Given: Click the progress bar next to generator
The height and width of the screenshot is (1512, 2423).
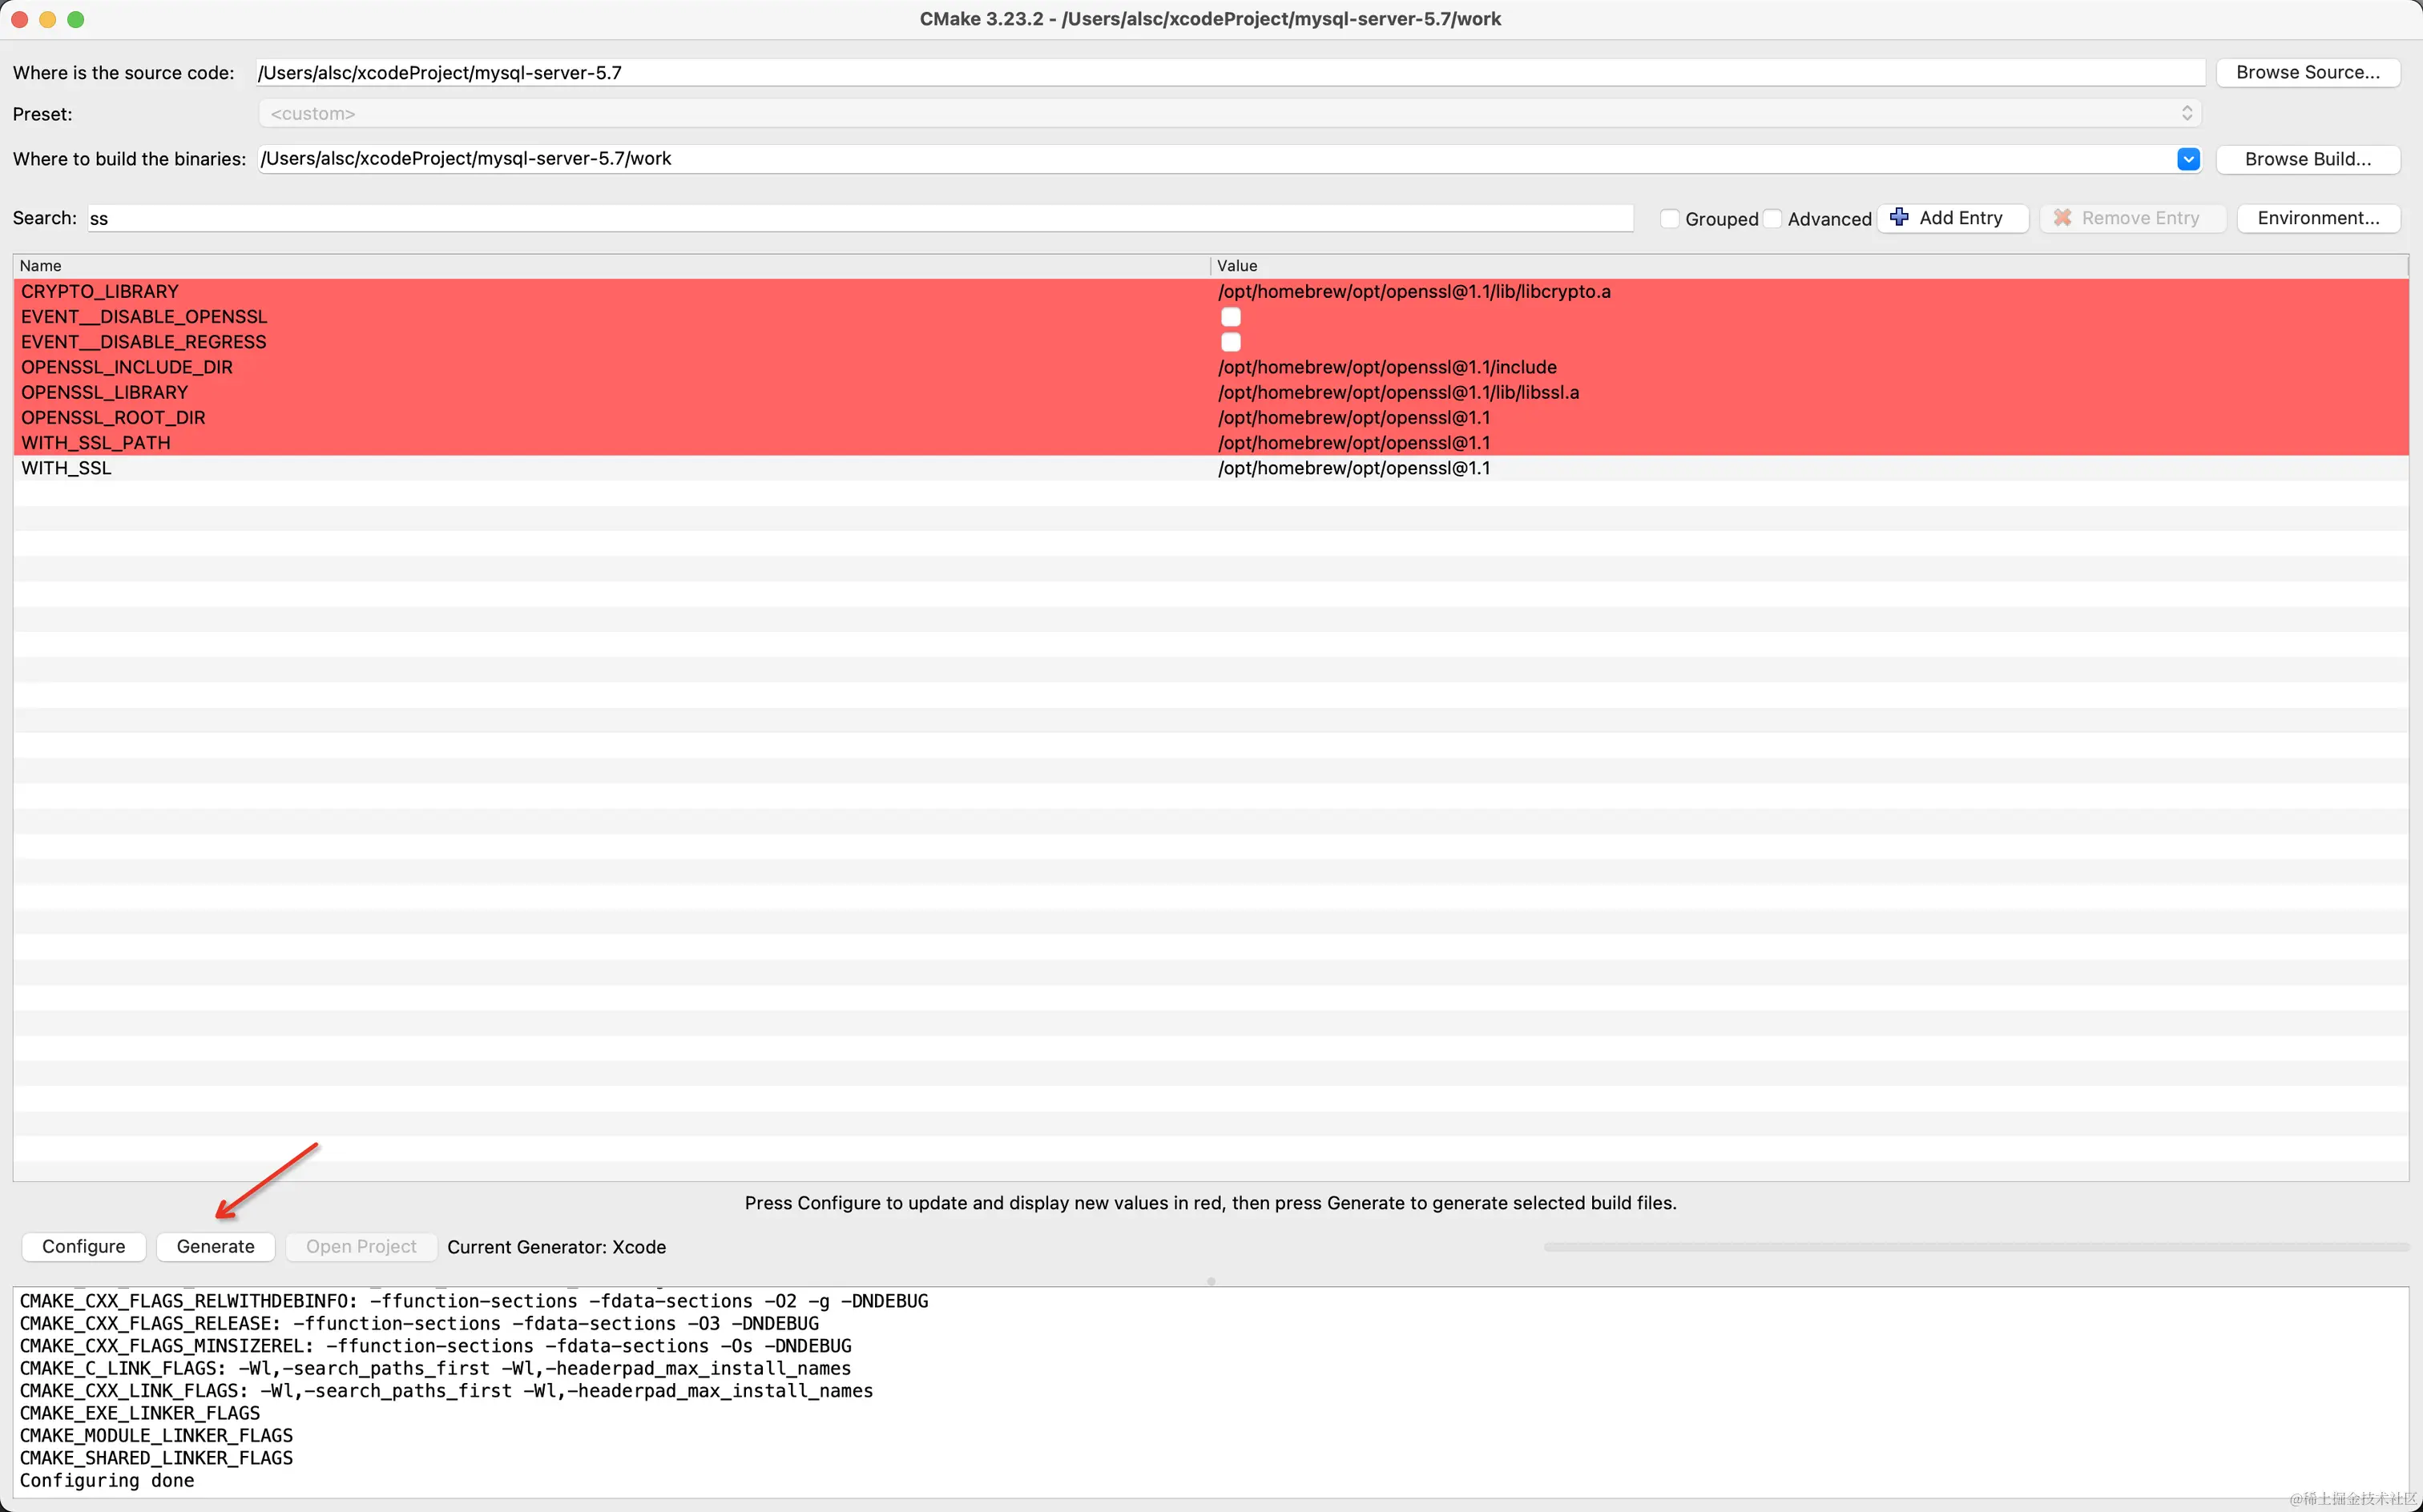Looking at the screenshot, I should pos(1975,1247).
